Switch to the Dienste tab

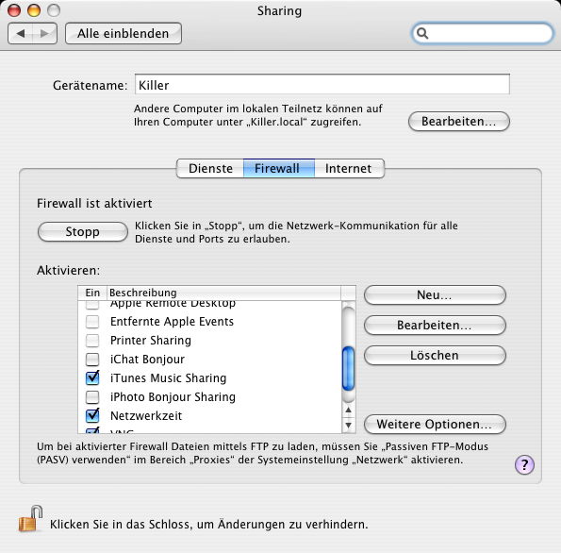tap(210, 168)
